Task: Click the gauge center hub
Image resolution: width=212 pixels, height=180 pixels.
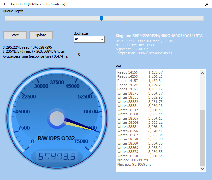Action: tap(57, 118)
